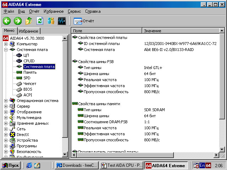227x170 pixels.
Task: Select the highlighted Системная плата subitem
Action: coord(39,67)
